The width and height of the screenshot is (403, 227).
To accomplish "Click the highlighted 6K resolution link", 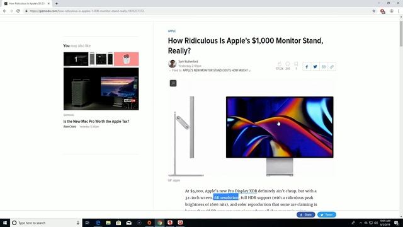I will [226, 197].
